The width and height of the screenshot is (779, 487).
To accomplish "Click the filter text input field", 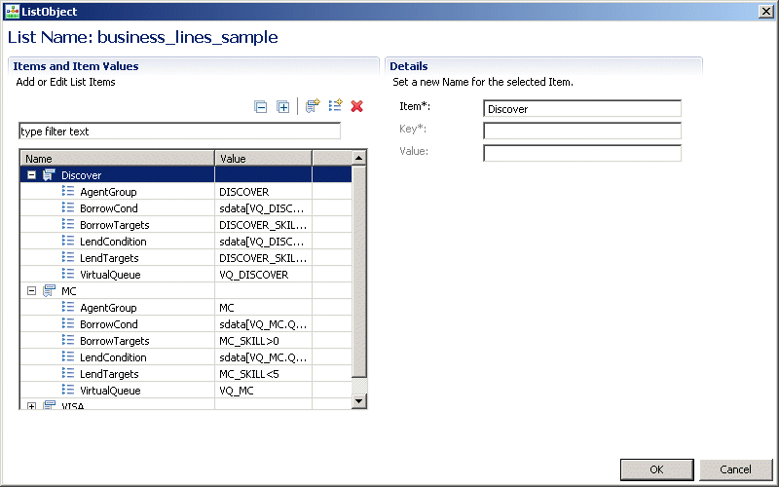I will 179,131.
